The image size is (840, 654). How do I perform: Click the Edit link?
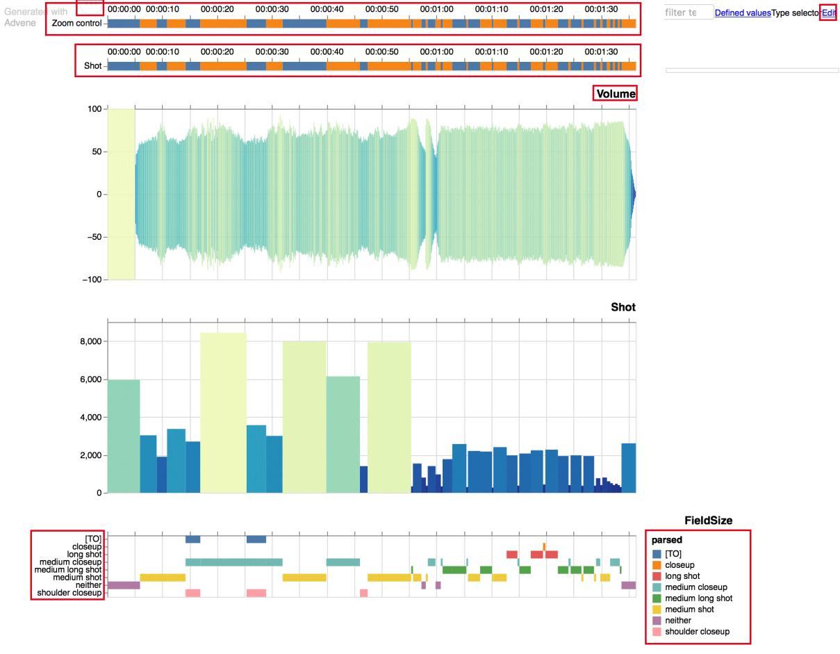pos(828,13)
